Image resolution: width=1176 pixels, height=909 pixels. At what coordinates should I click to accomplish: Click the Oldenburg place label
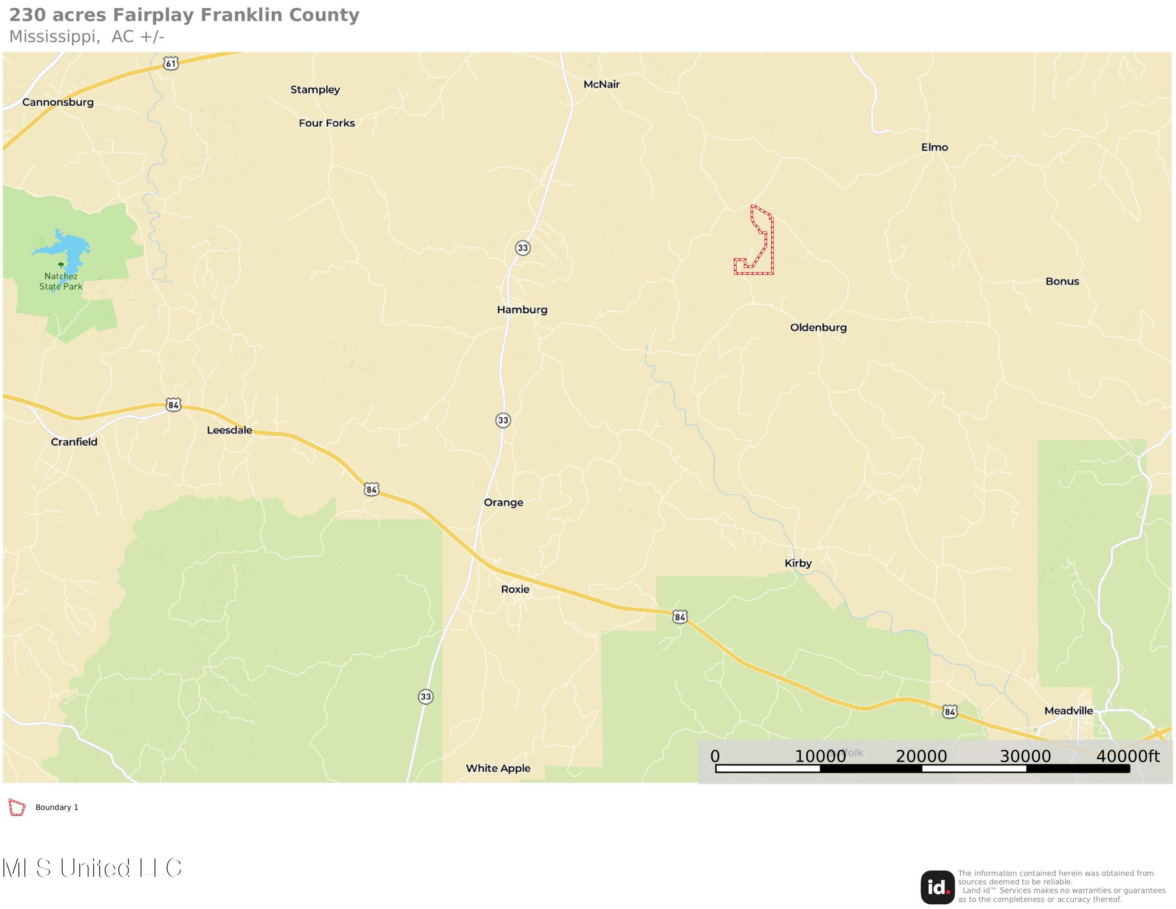(x=818, y=327)
